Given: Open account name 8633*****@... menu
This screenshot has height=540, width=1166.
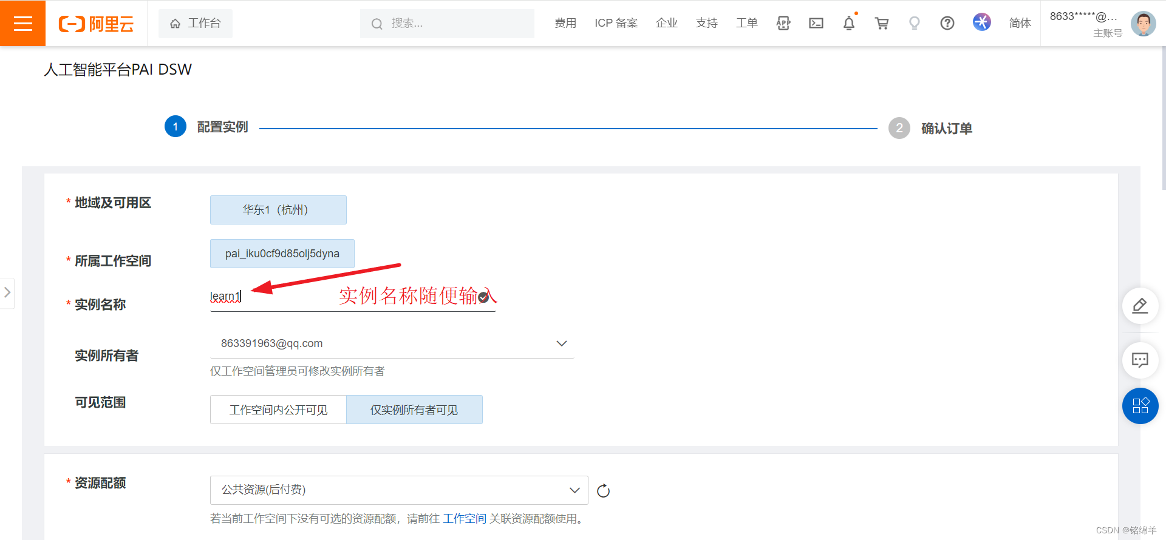Looking at the screenshot, I should tap(1084, 16).
